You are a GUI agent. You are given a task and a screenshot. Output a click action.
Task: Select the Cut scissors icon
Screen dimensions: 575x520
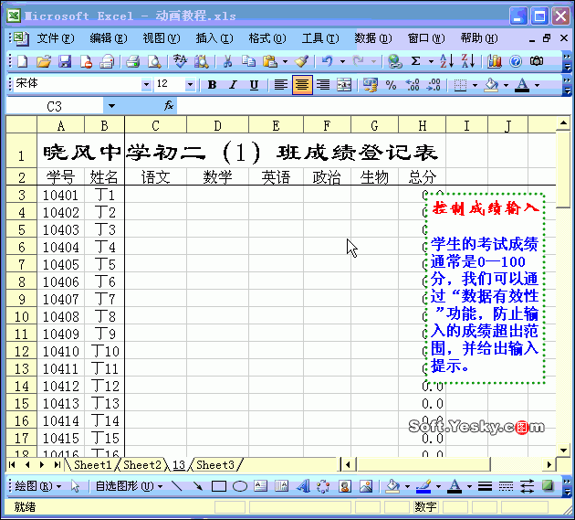[227, 61]
